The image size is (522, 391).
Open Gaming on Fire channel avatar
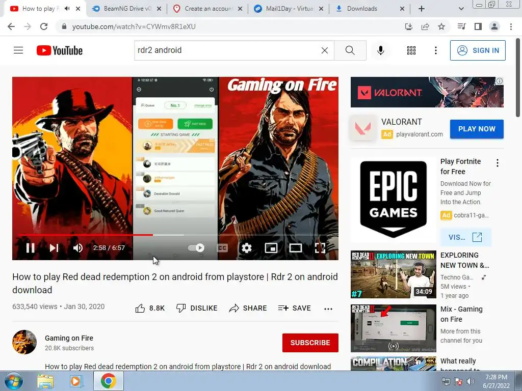pyautogui.click(x=24, y=342)
